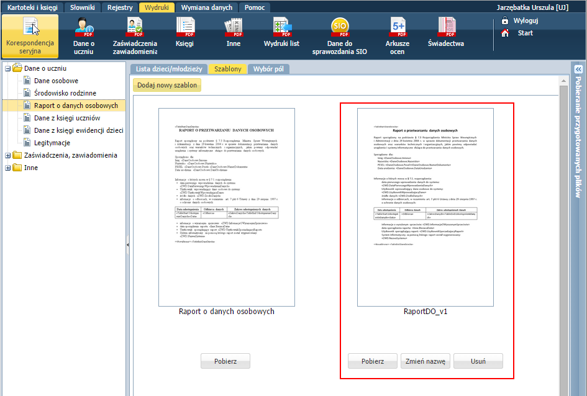Expand the Inne tree node

[x=7, y=168]
